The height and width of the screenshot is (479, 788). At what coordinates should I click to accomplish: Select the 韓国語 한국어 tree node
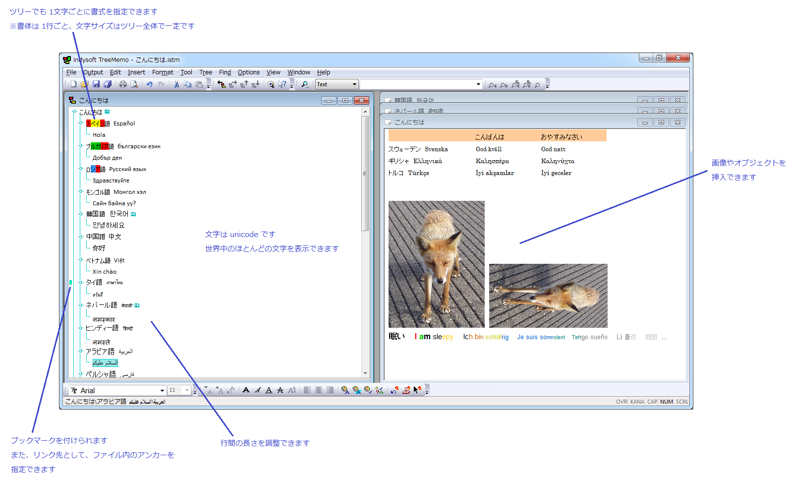107,214
